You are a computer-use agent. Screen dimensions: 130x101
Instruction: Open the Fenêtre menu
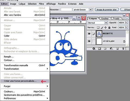(62, 4)
